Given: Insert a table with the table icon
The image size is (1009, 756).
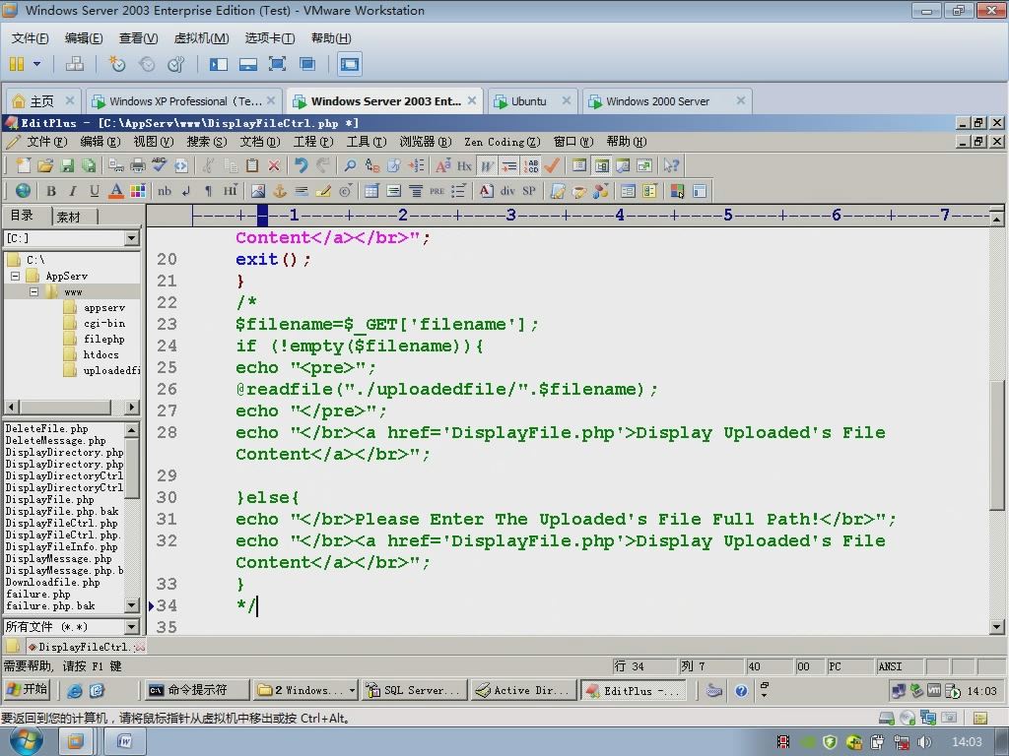Looking at the screenshot, I should coord(371,191).
